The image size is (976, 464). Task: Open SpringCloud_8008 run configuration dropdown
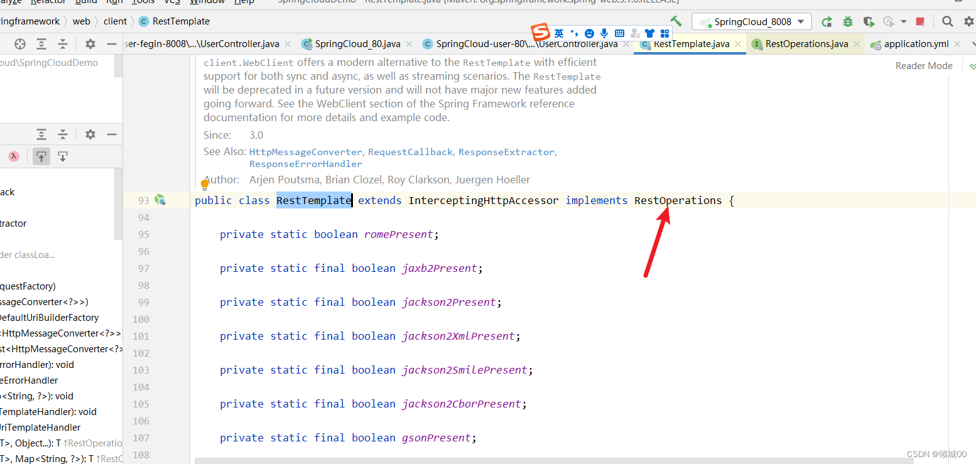coord(752,21)
